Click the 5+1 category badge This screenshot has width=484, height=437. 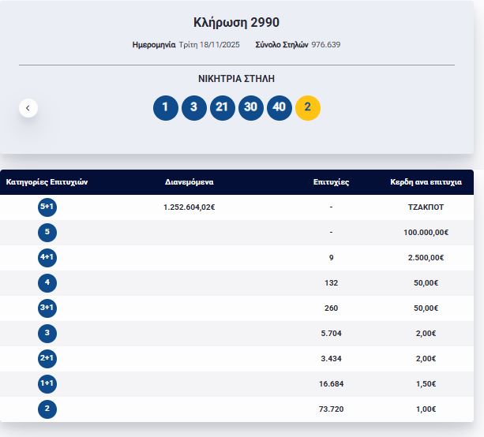[x=47, y=207]
